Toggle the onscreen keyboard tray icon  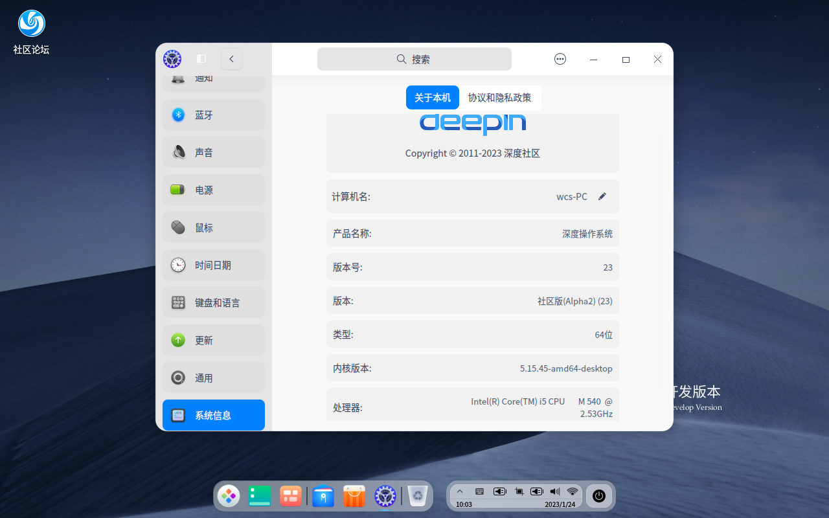pyautogui.click(x=479, y=491)
